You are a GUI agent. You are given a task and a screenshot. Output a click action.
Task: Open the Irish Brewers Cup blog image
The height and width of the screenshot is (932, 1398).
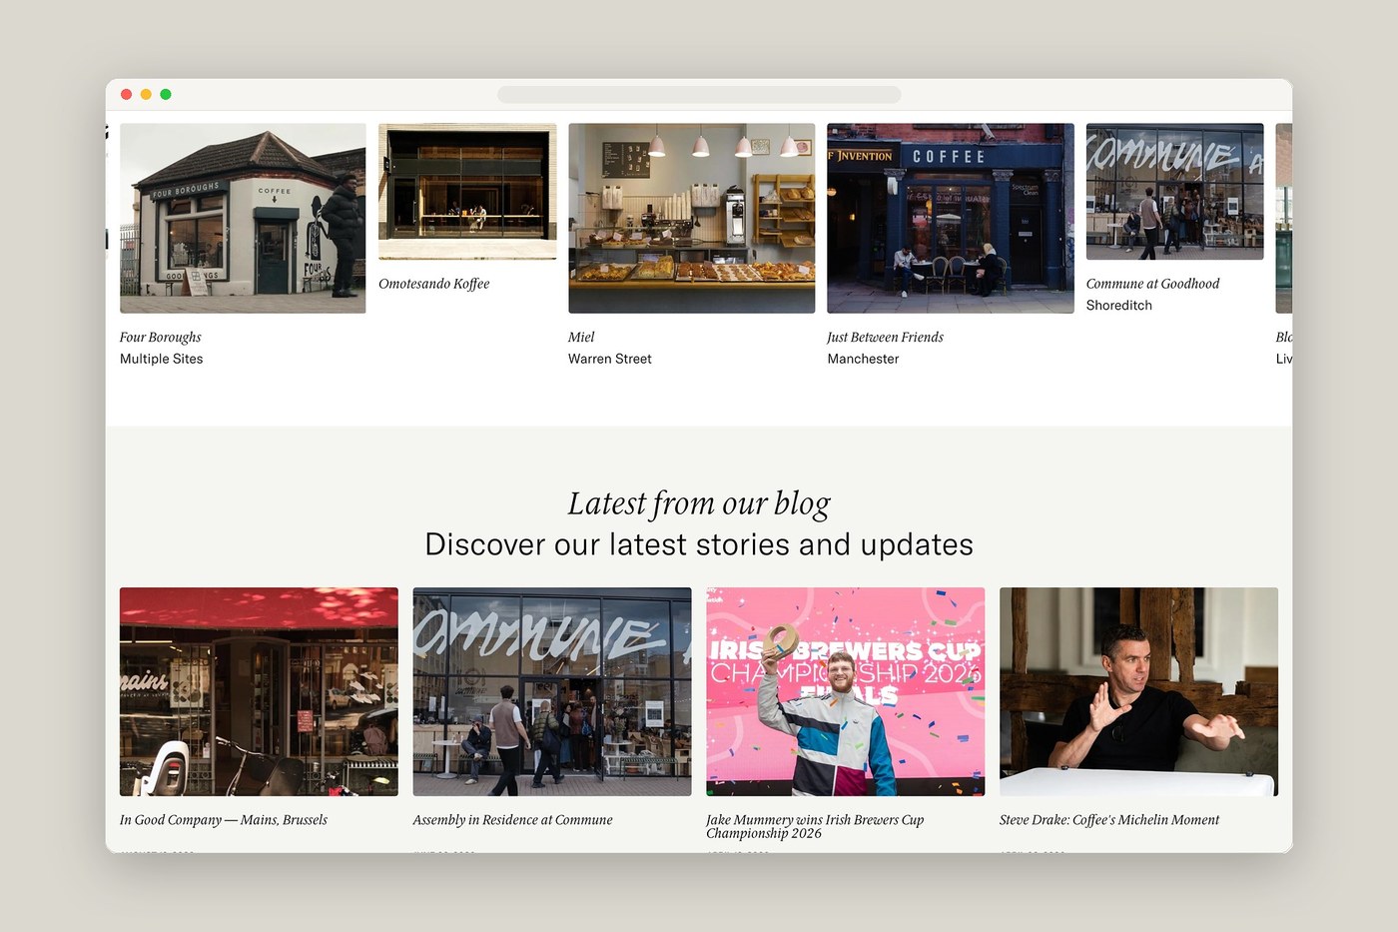(845, 691)
